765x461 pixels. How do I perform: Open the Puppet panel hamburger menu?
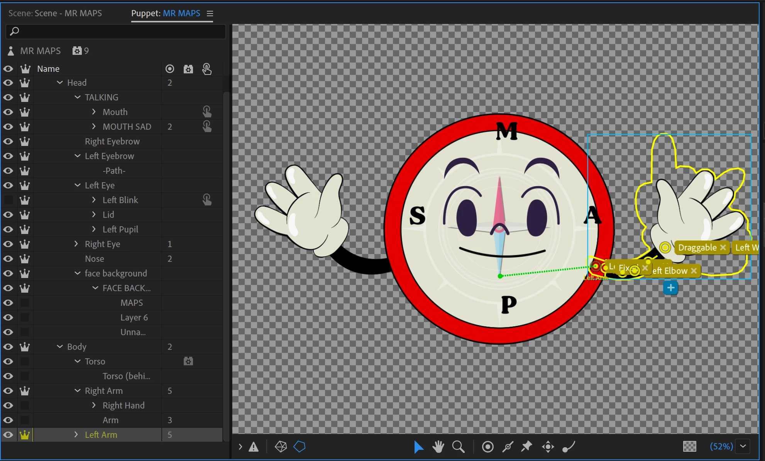pyautogui.click(x=210, y=14)
